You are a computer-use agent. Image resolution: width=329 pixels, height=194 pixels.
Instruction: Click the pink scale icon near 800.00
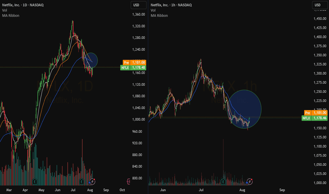coord(128,181)
